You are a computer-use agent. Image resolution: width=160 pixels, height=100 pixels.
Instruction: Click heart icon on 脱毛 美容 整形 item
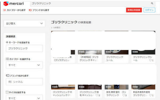(124, 95)
